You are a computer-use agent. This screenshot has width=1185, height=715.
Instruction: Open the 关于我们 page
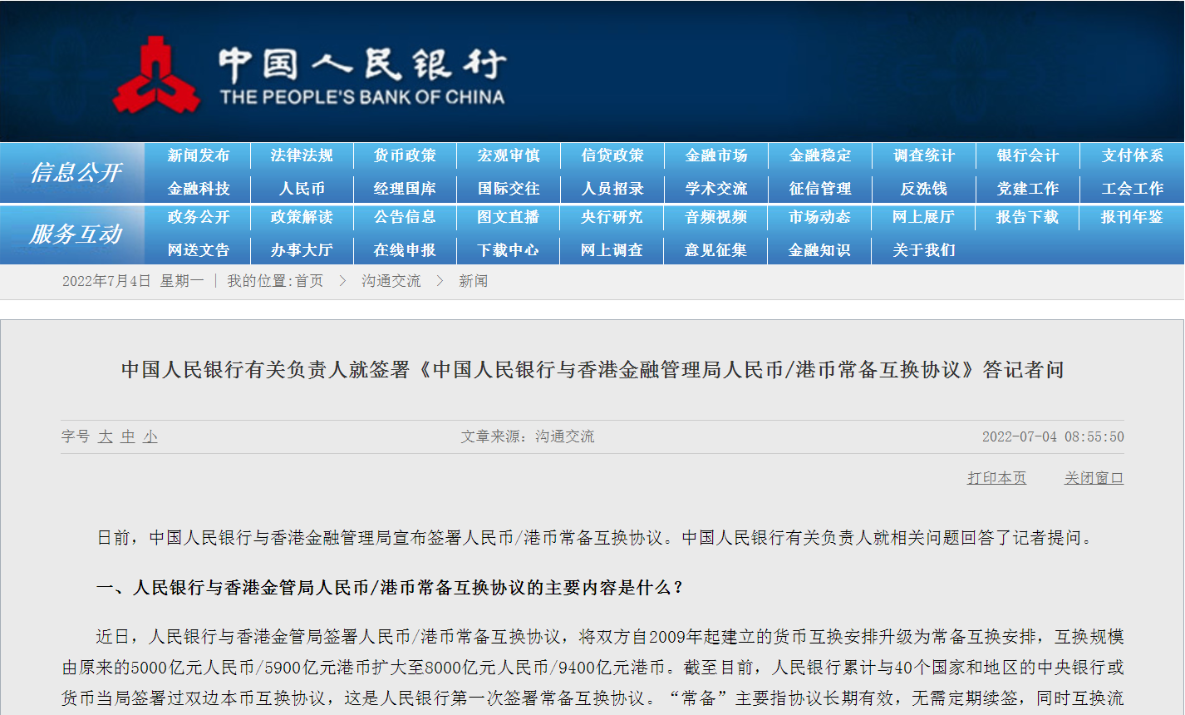[923, 250]
